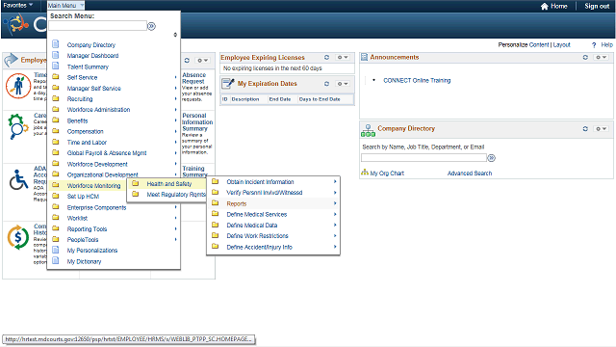
Task: Click the Search Menu text field
Action: point(97,26)
